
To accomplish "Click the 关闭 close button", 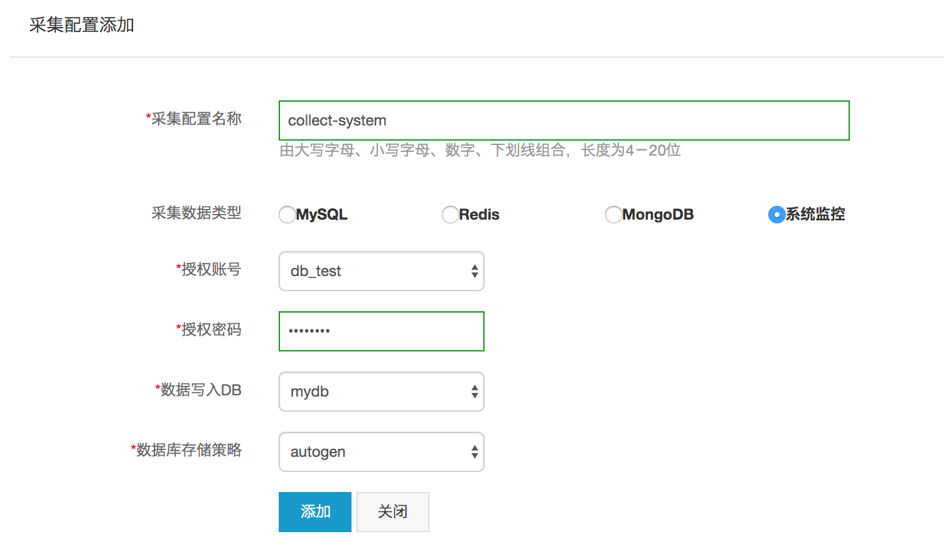I will tap(392, 511).
